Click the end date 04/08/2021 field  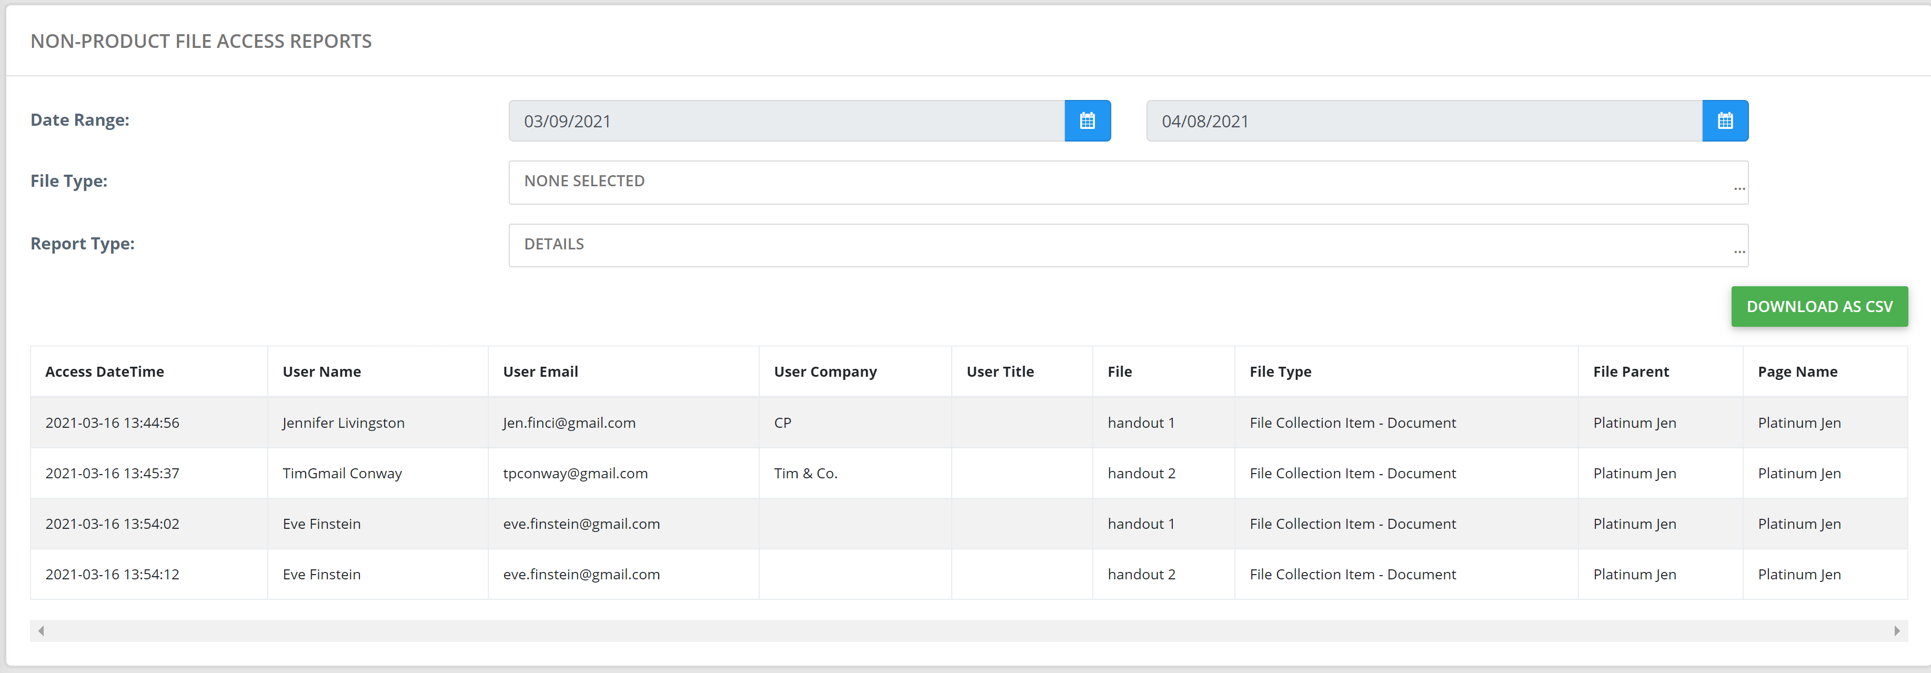tap(1423, 120)
